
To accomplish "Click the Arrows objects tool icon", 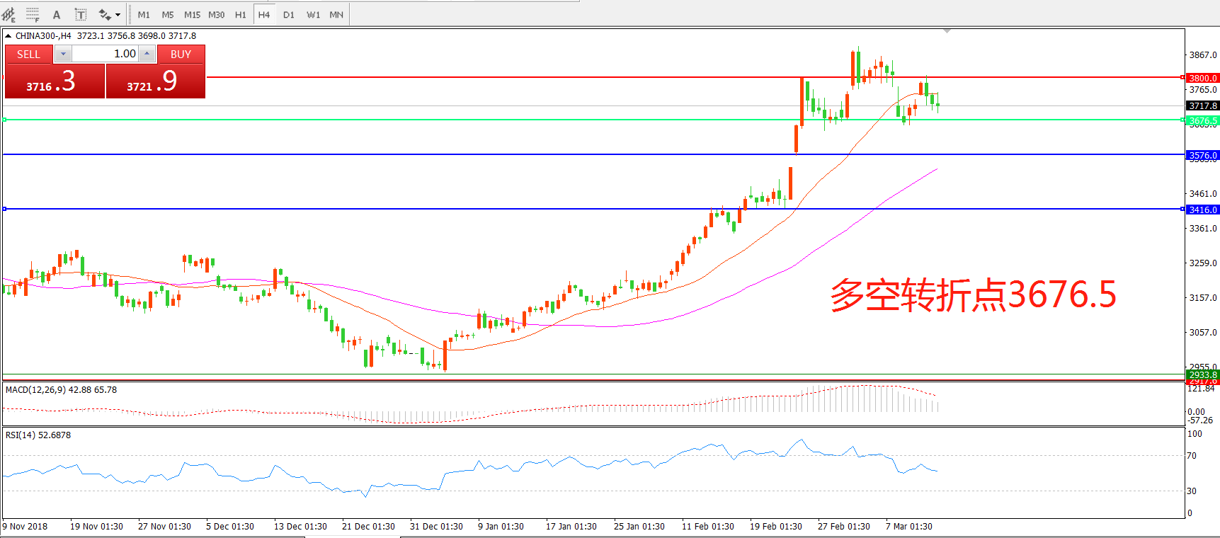I will (105, 14).
